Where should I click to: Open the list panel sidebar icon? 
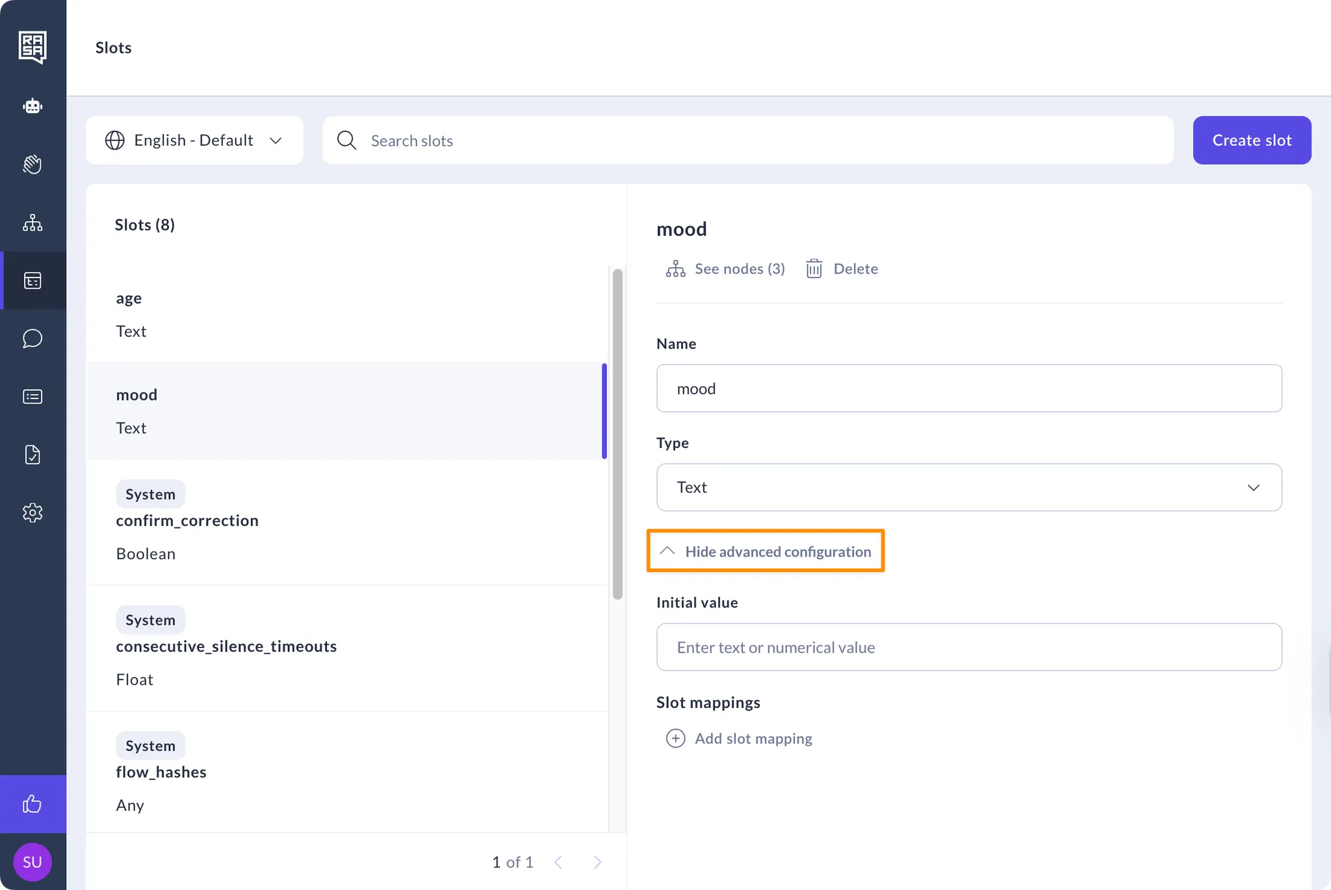(32, 397)
